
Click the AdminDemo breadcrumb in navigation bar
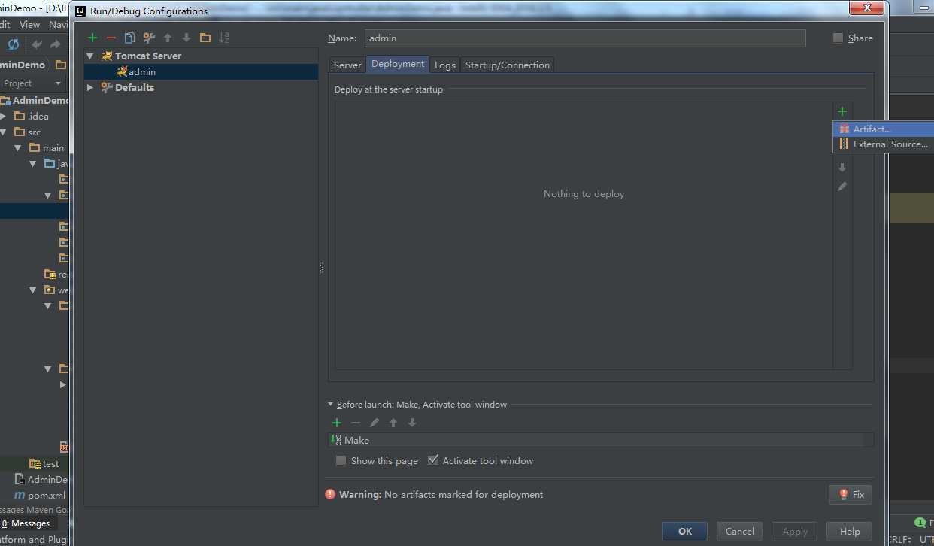coord(23,65)
